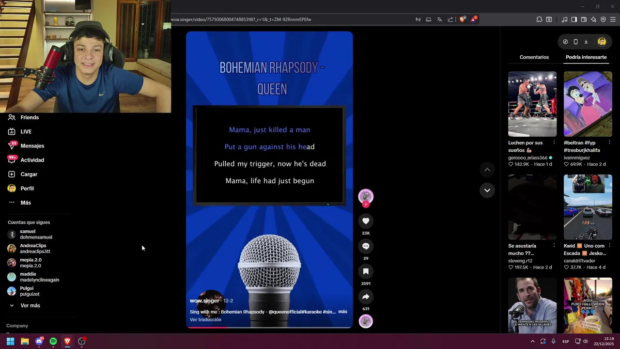The height and width of the screenshot is (349, 620).
Task: Open Leo AI sparkle icon in toolbar
Action: click(x=593, y=19)
